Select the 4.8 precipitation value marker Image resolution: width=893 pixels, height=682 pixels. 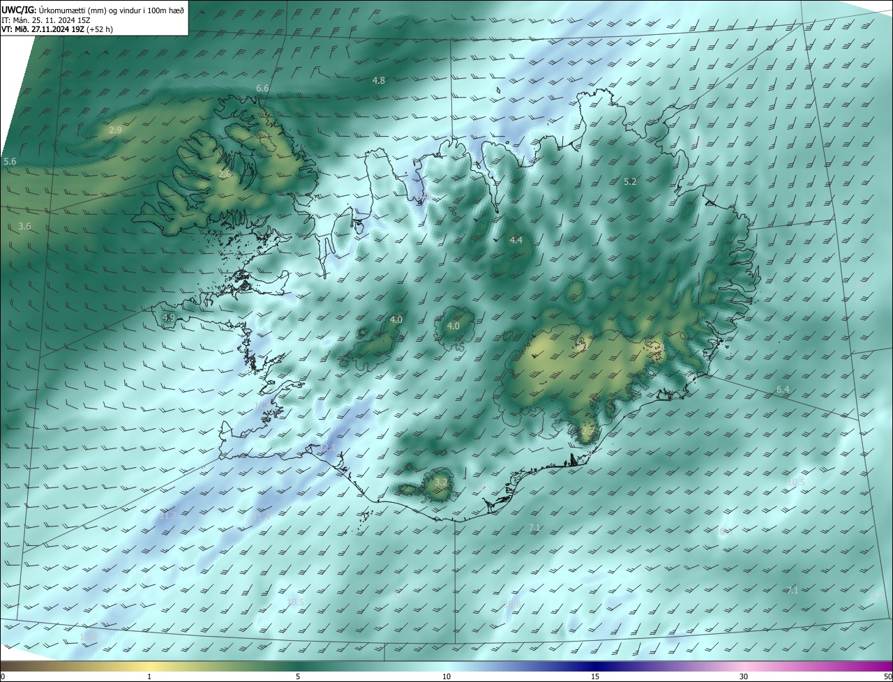pos(378,80)
